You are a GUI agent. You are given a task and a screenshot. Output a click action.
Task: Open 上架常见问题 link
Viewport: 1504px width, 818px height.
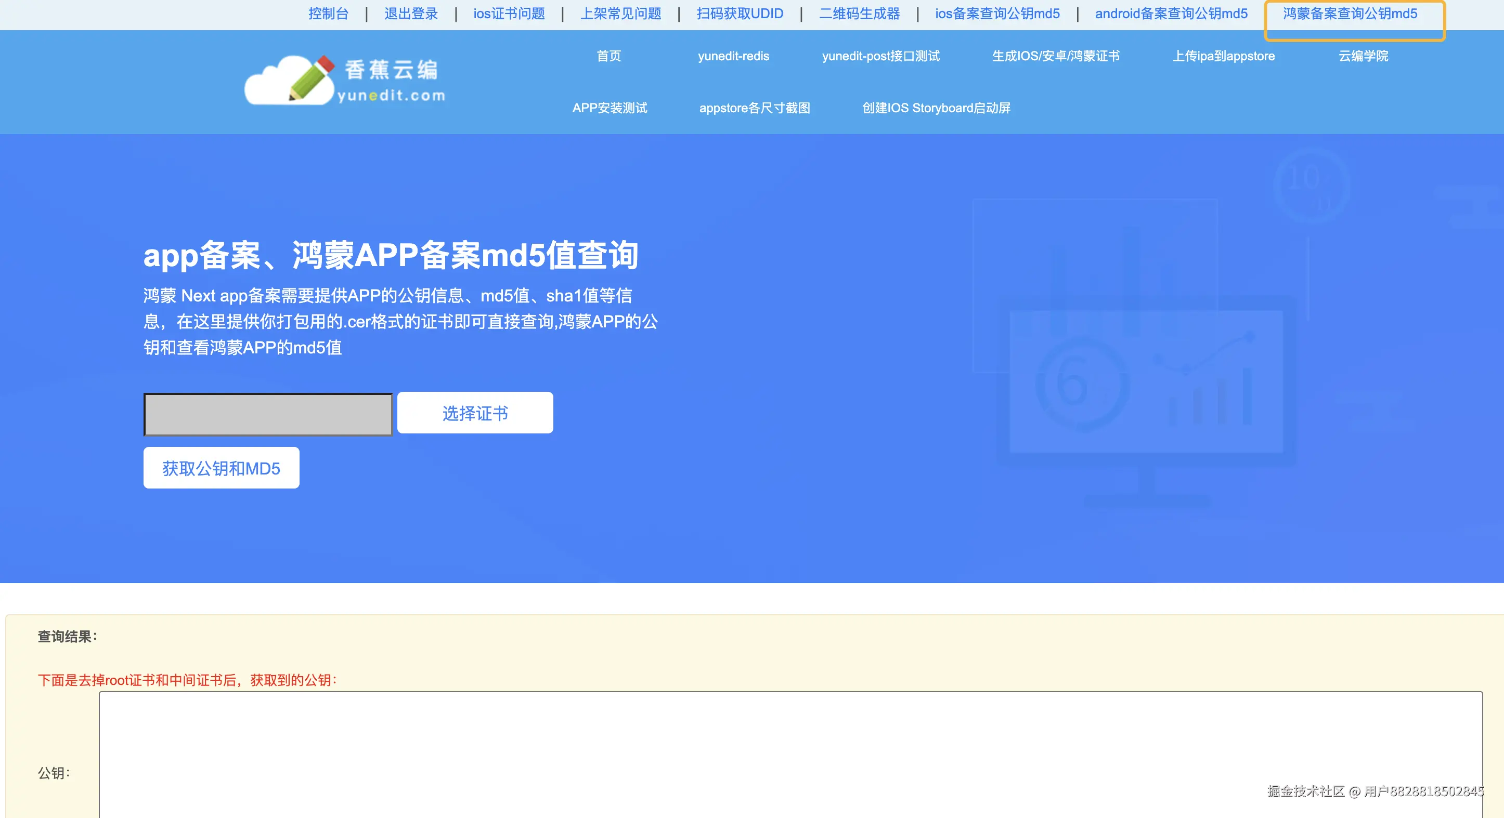[620, 14]
